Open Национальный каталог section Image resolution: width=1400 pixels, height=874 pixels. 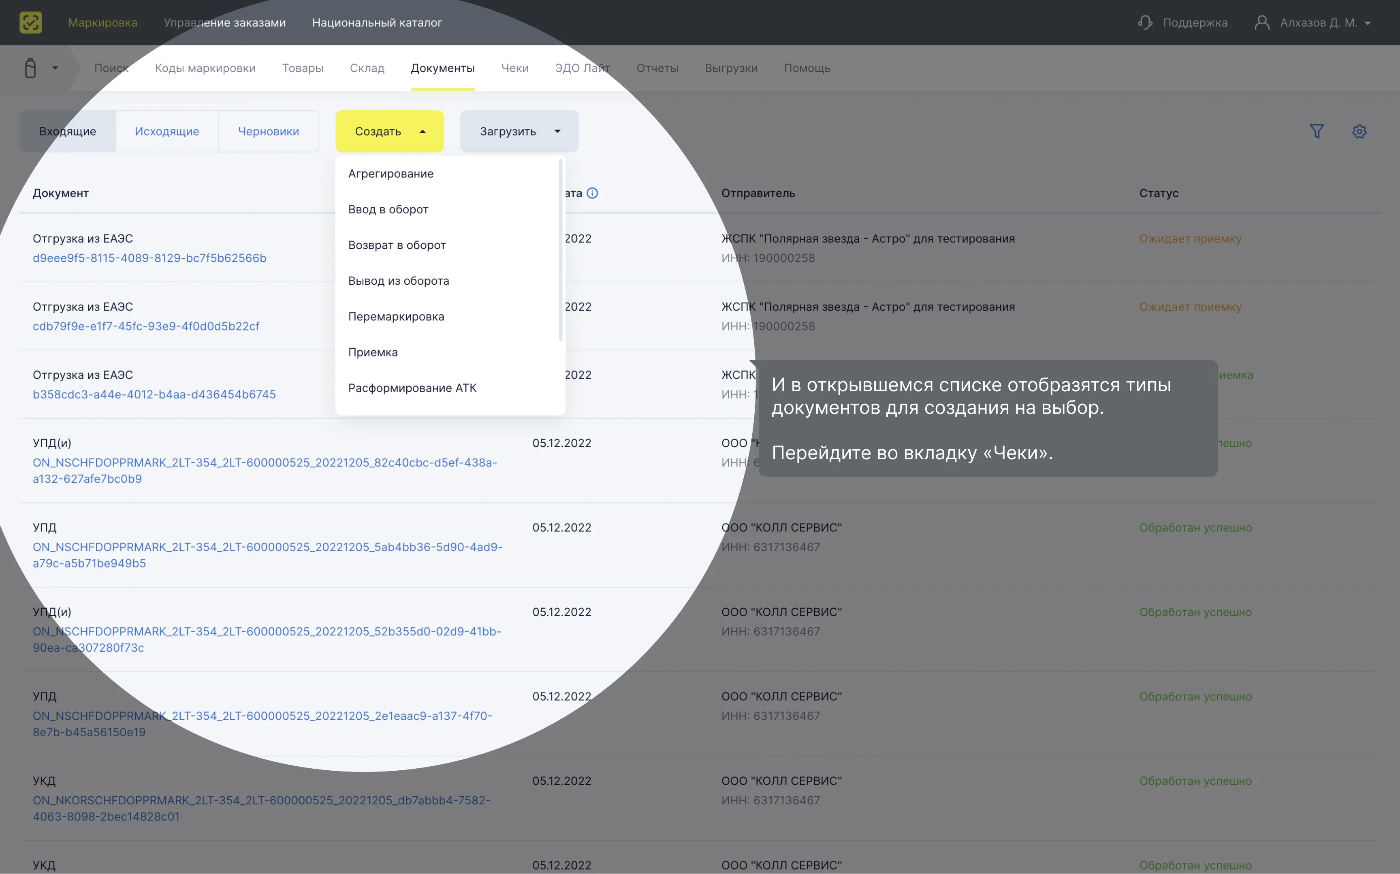[377, 23]
